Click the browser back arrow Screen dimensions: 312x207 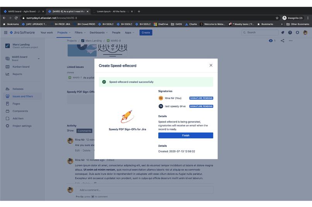pos(4,18)
